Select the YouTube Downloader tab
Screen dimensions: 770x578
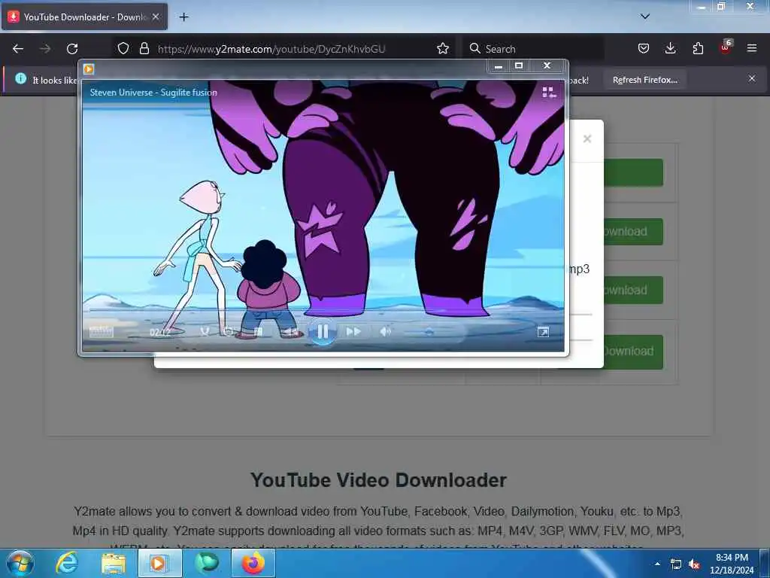(x=84, y=17)
